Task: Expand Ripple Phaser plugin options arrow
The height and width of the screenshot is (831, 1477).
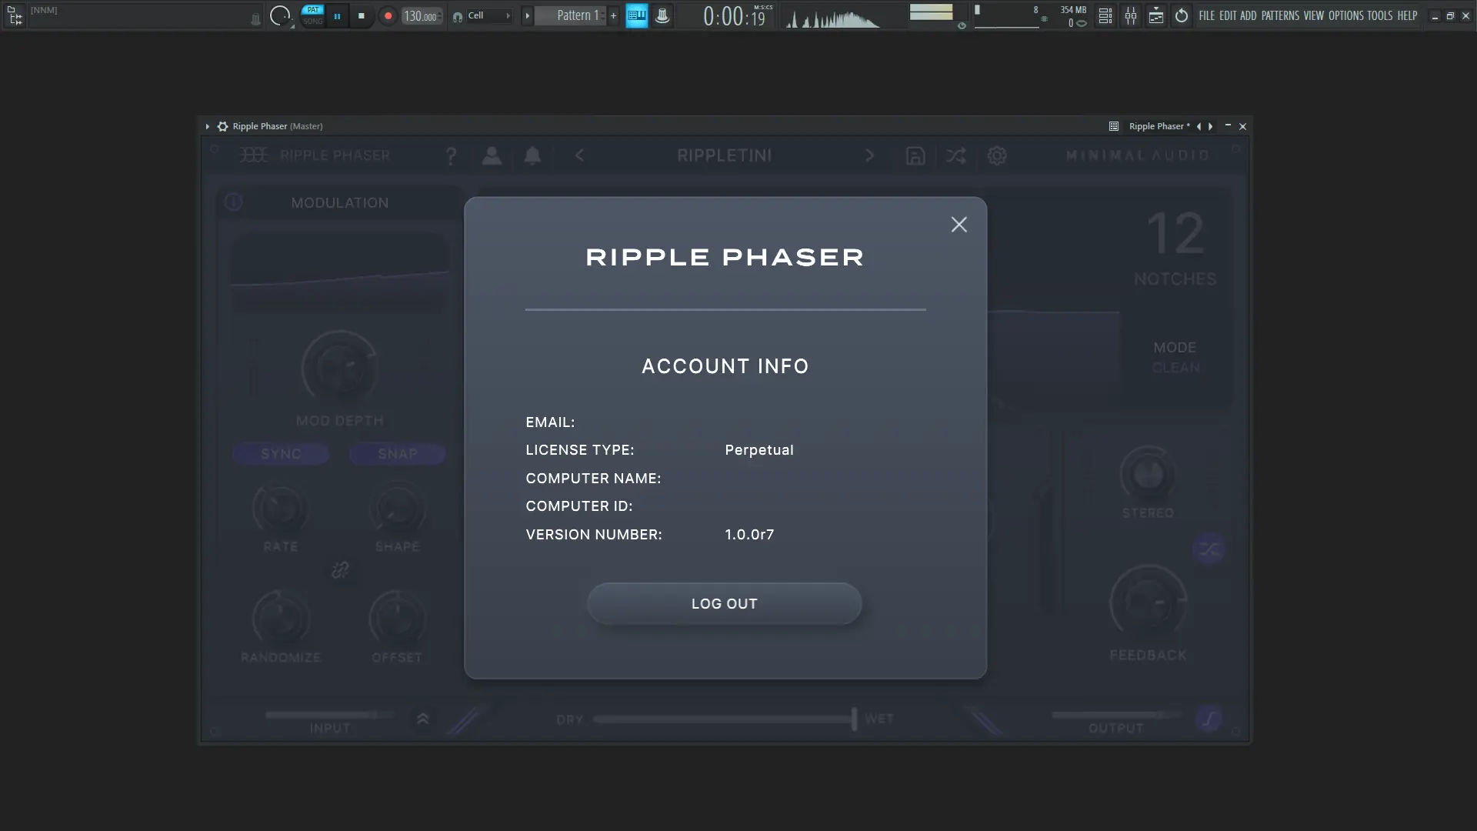Action: (x=208, y=126)
